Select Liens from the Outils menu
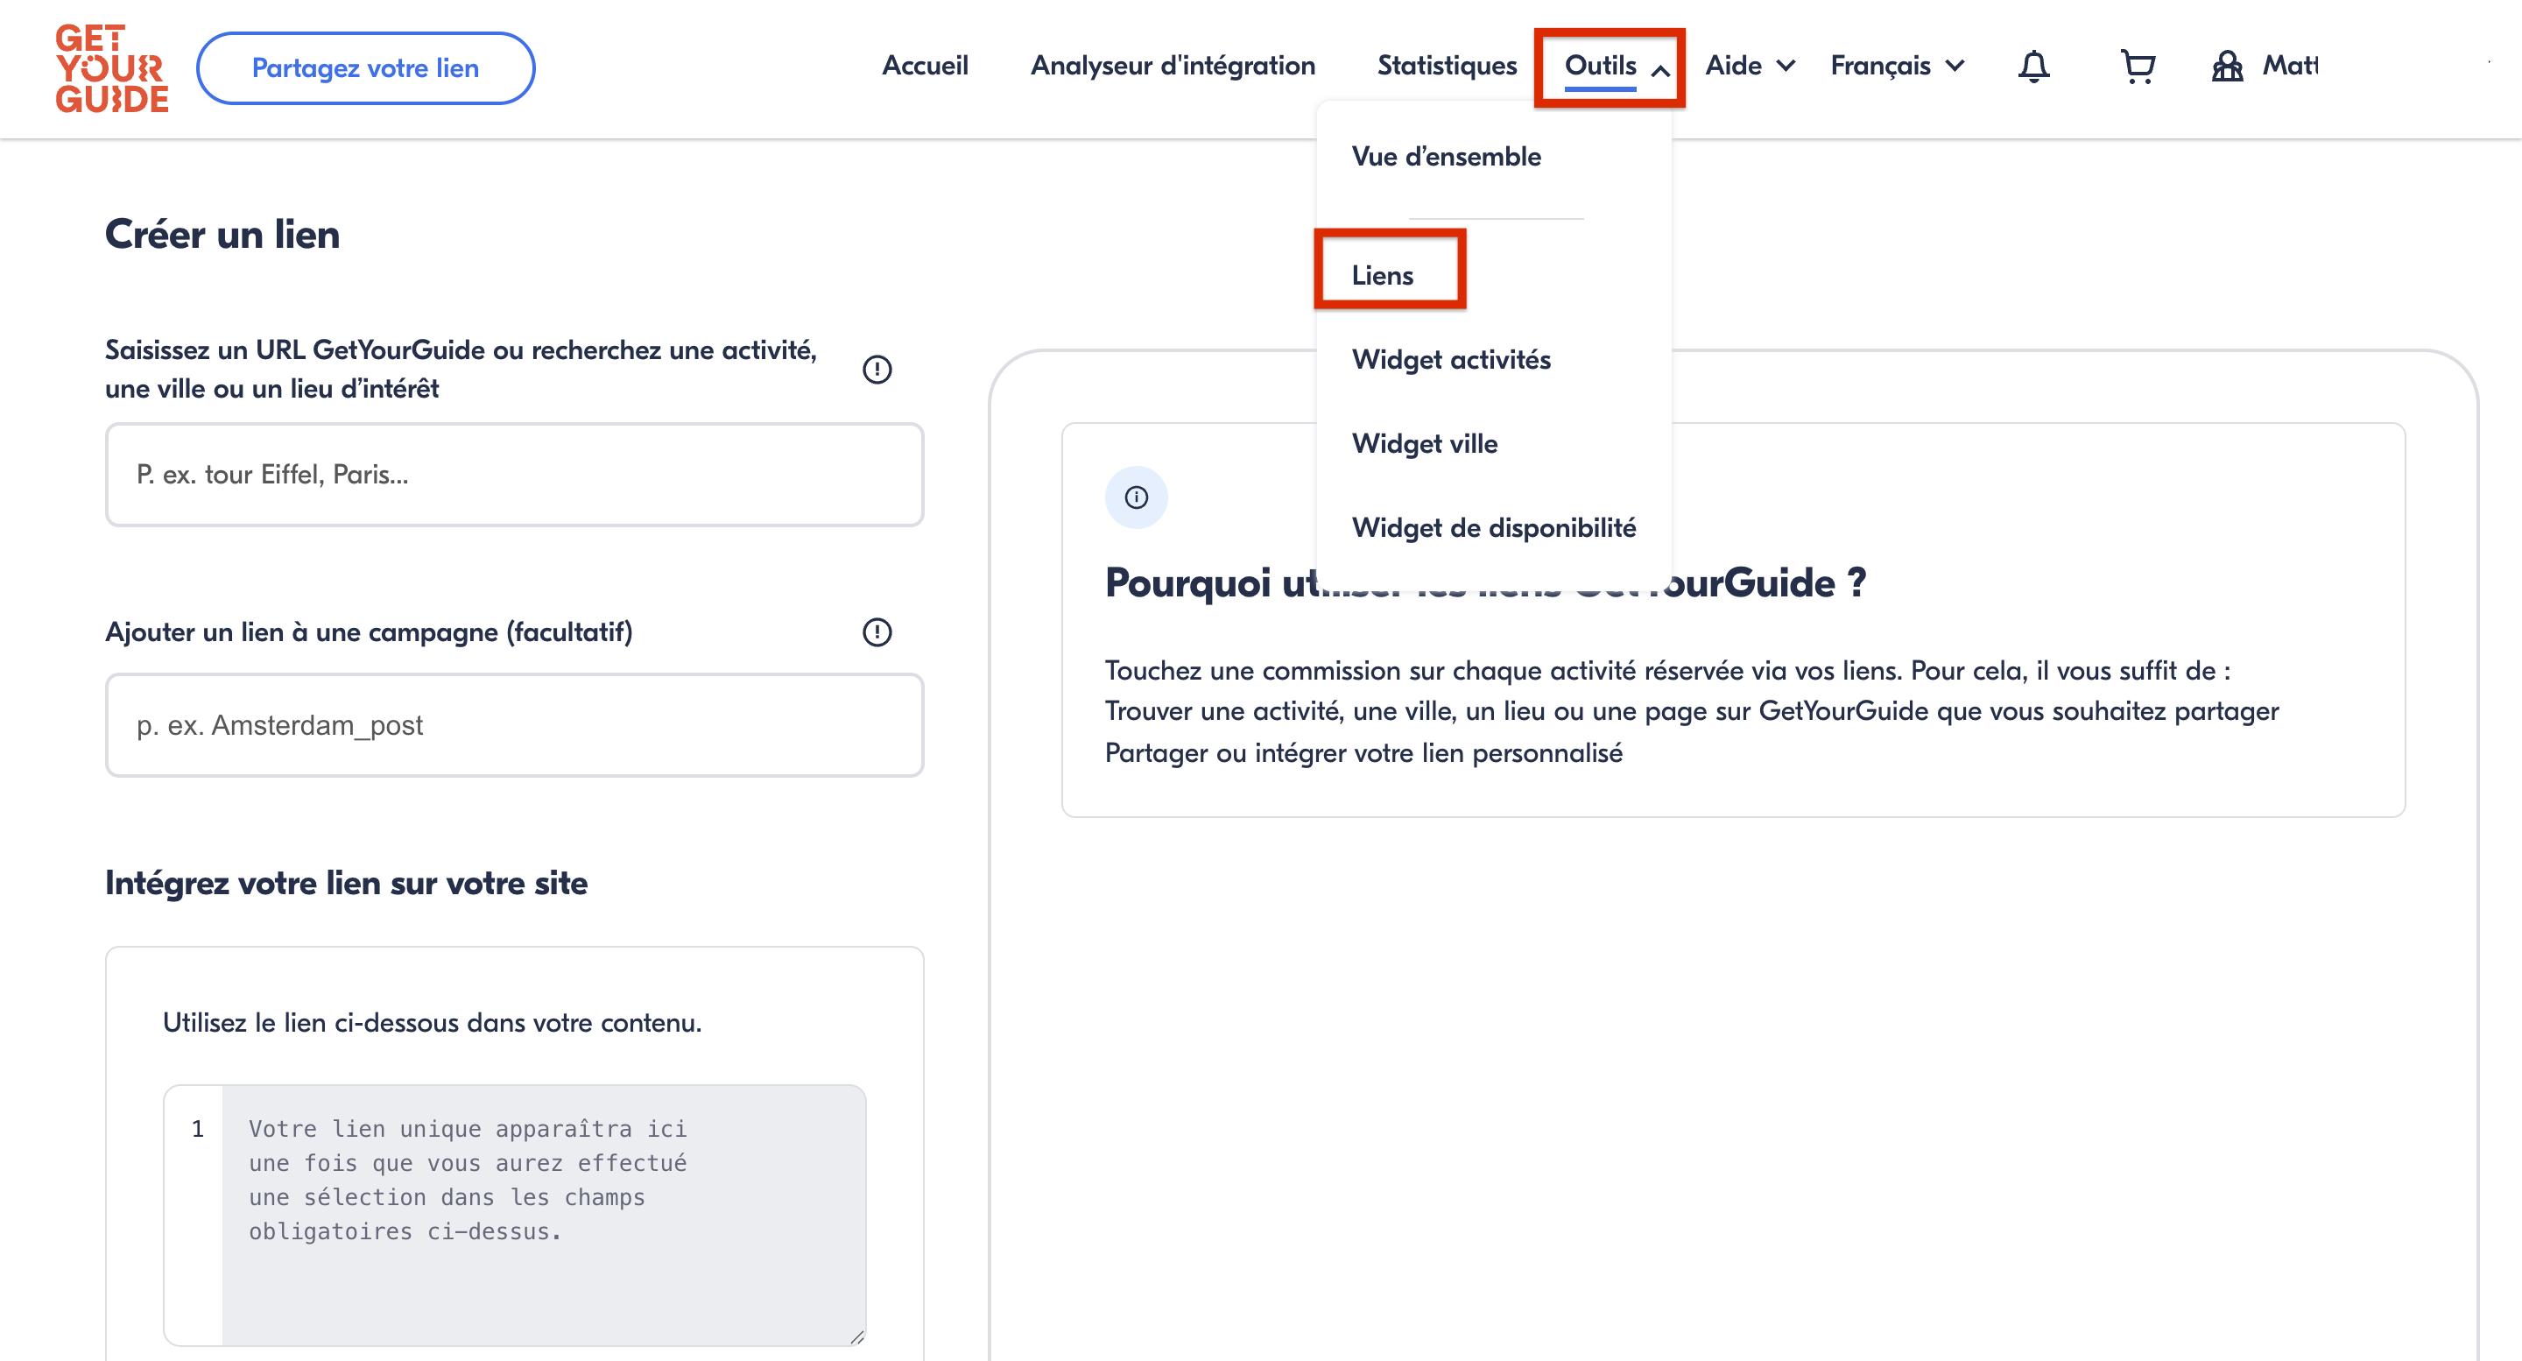 pos(1383,275)
